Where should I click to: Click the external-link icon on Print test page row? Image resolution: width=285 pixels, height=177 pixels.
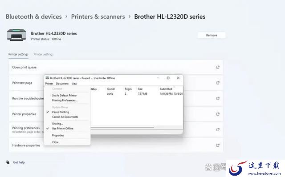(218, 83)
